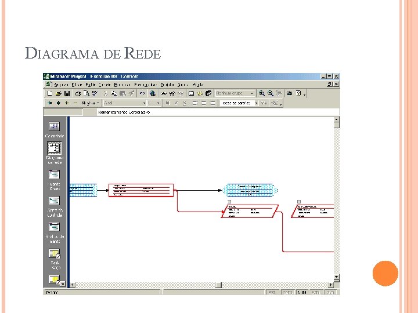The image size is (418, 313).
Task: Open the Editar menu
Action: [x=77, y=85]
